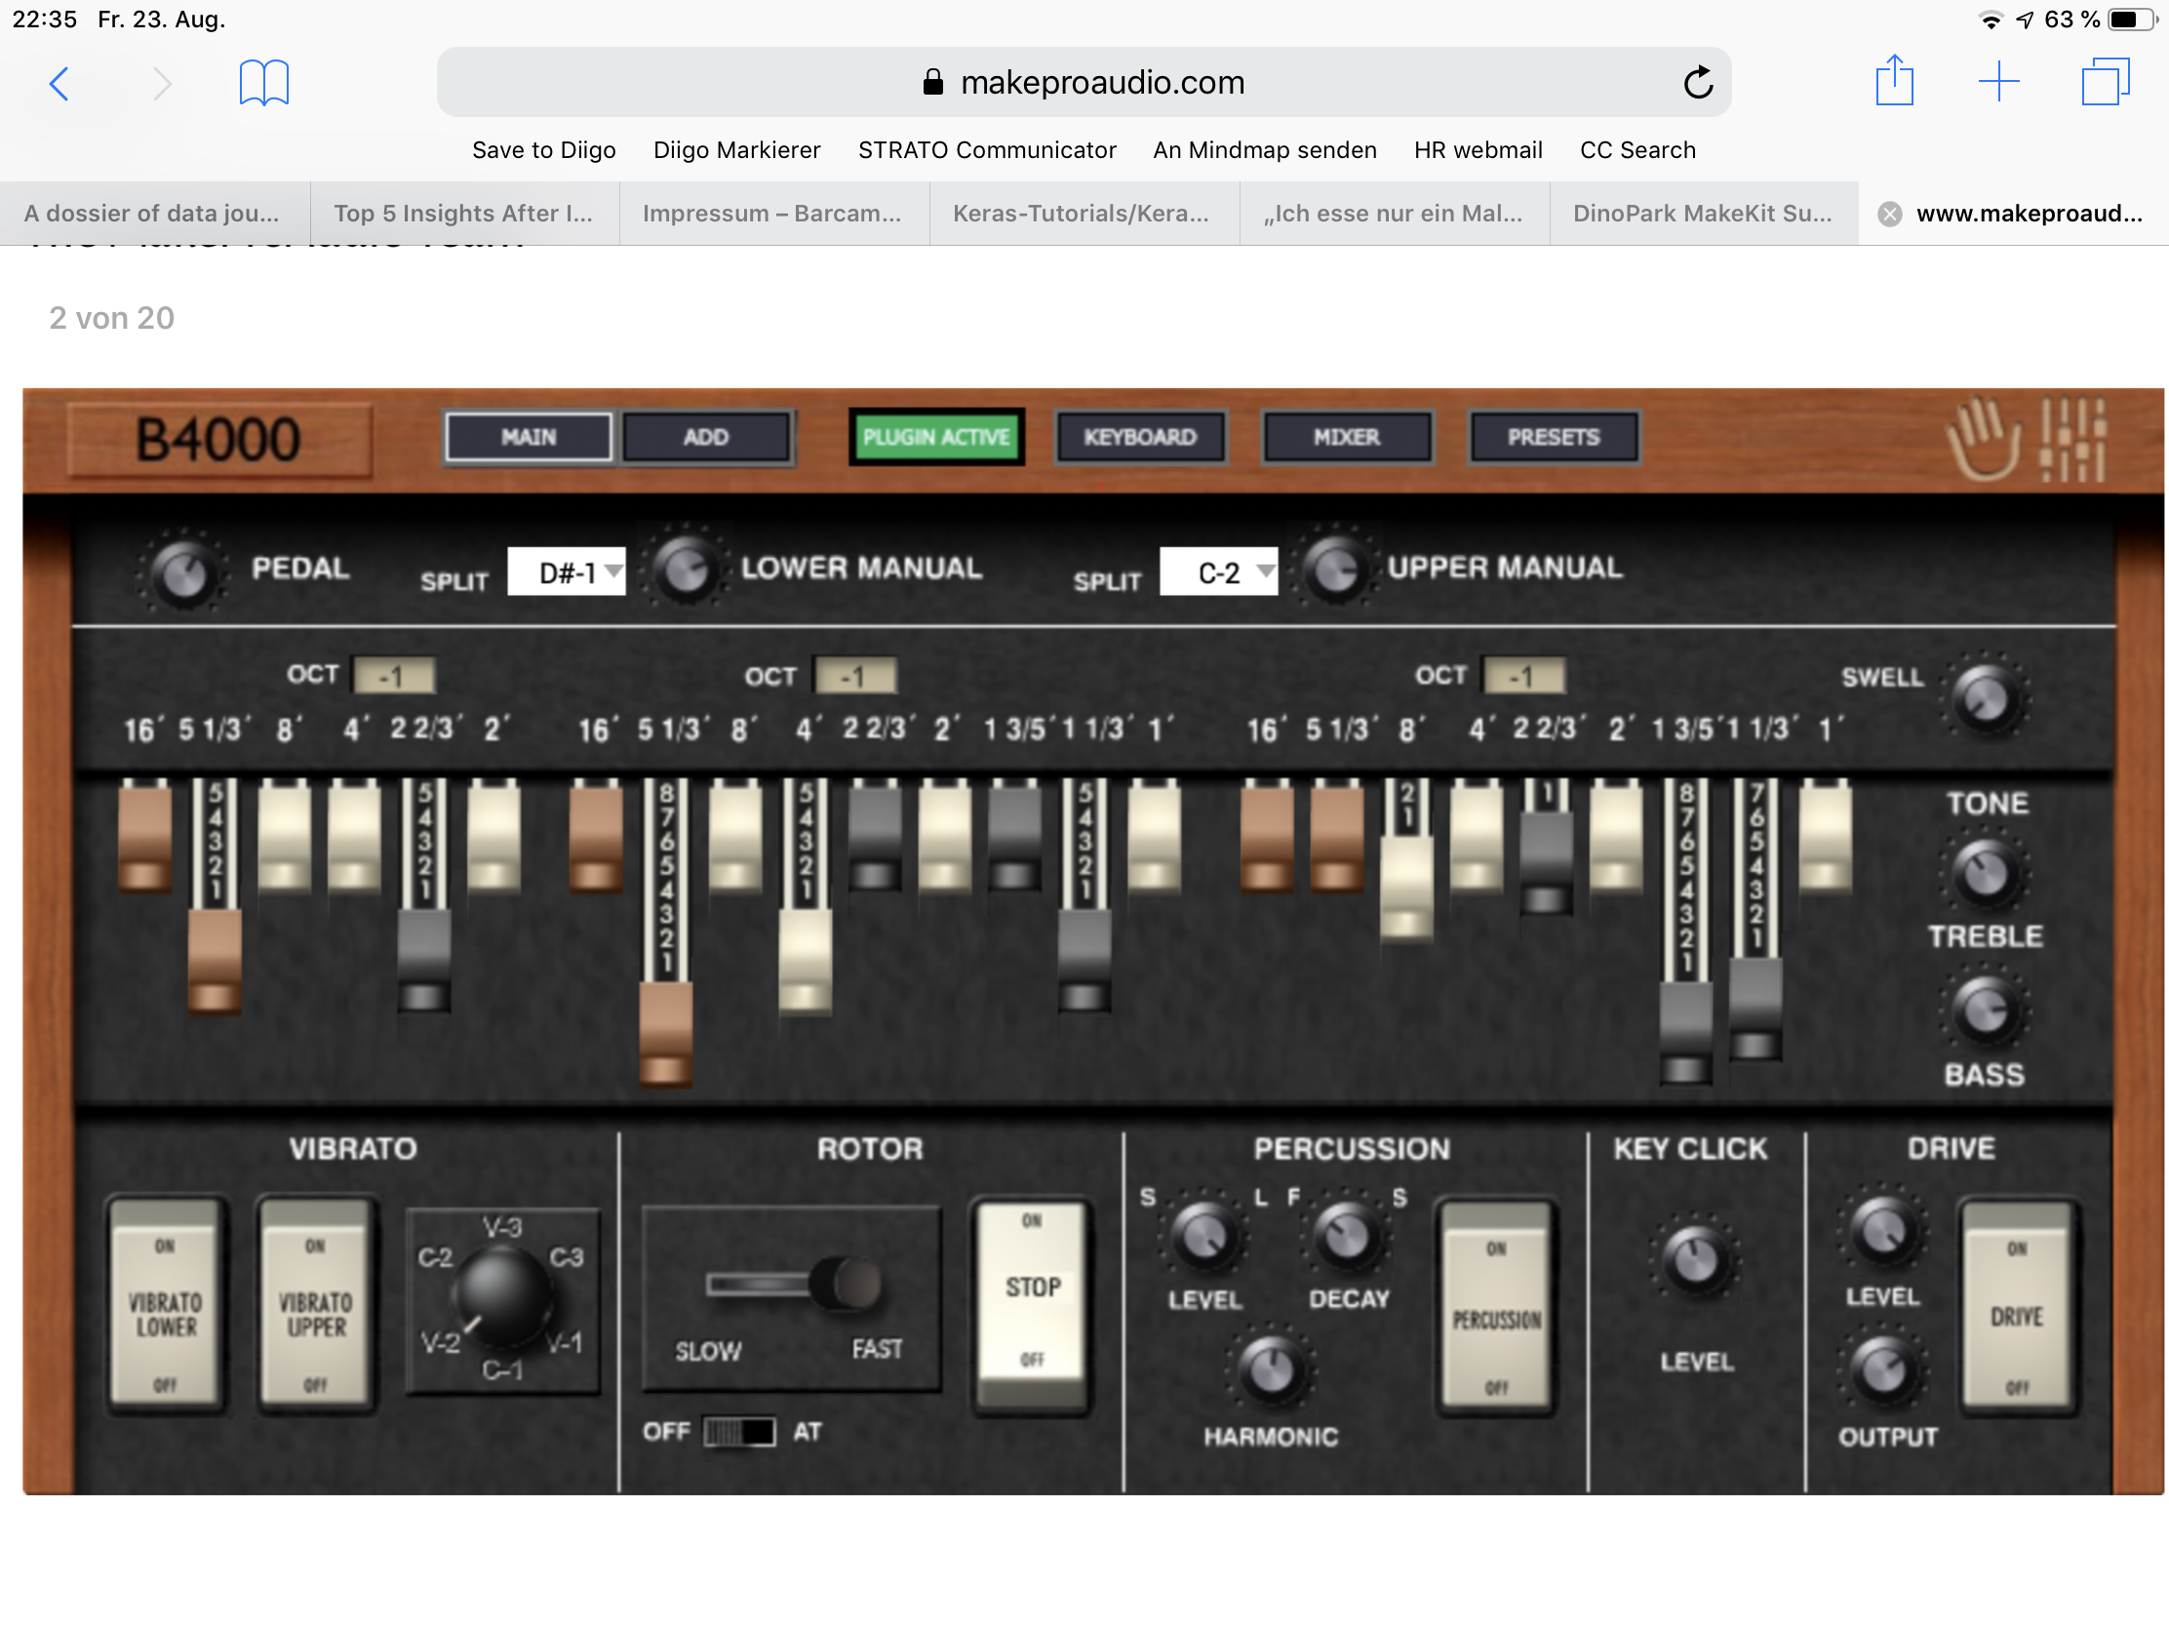Click the lower manual 5 1/3' brown drawbar
The width and height of the screenshot is (2169, 1627).
[x=666, y=1035]
